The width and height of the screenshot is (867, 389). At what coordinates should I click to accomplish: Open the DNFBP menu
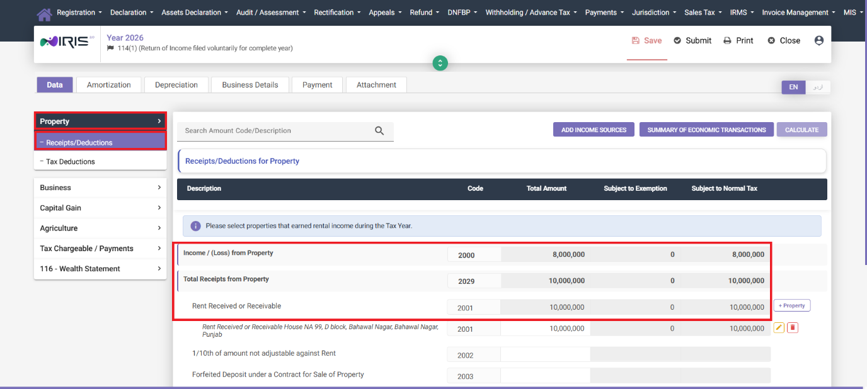coord(462,13)
